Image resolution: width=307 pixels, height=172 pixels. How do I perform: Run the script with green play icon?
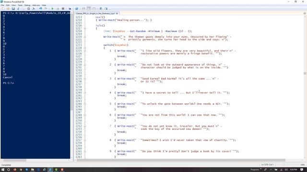coord(52,9)
